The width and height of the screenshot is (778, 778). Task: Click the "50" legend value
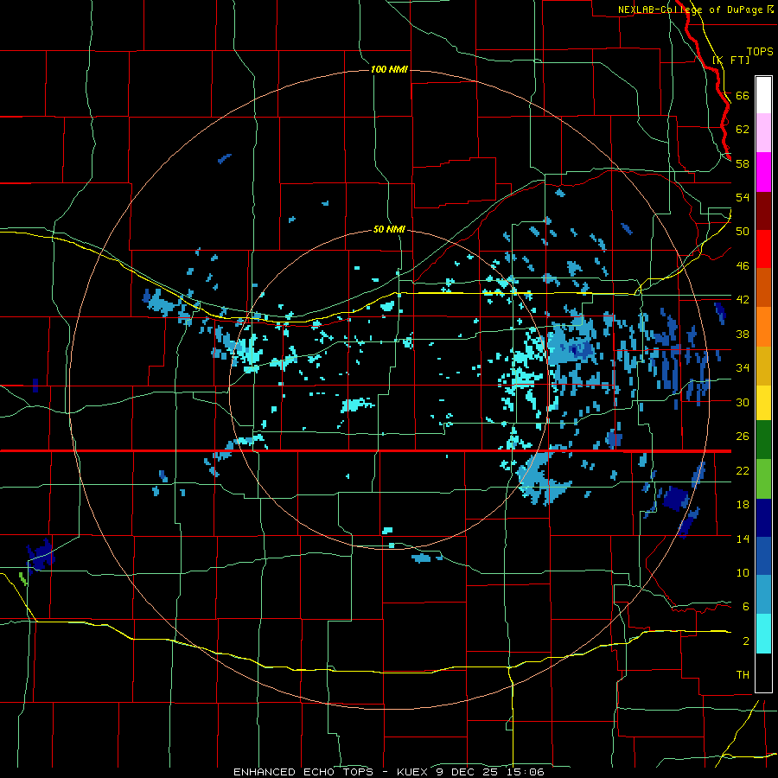point(743,232)
